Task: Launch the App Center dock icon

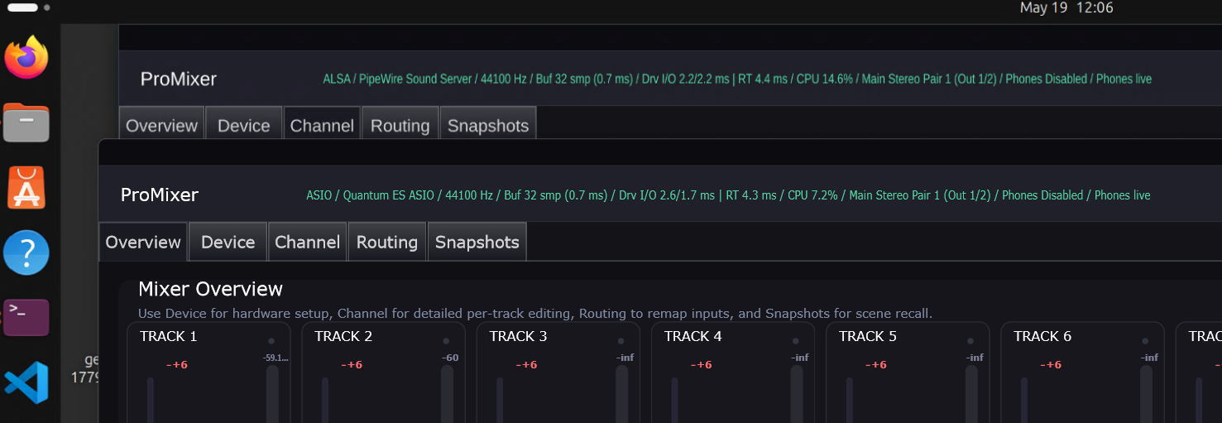Action: [26, 187]
